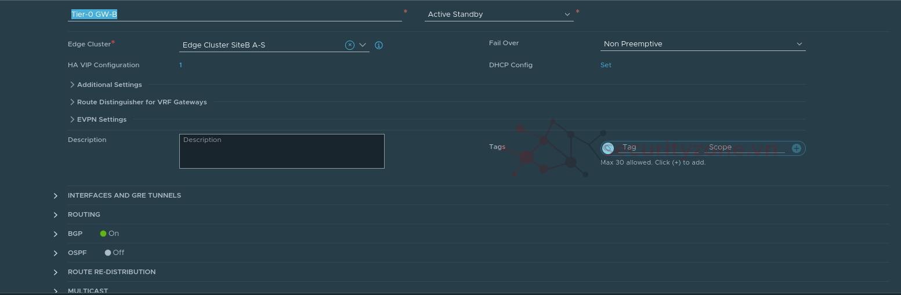Expand the OSPF section
Viewport: 901px width, 295px height.
(x=77, y=253)
